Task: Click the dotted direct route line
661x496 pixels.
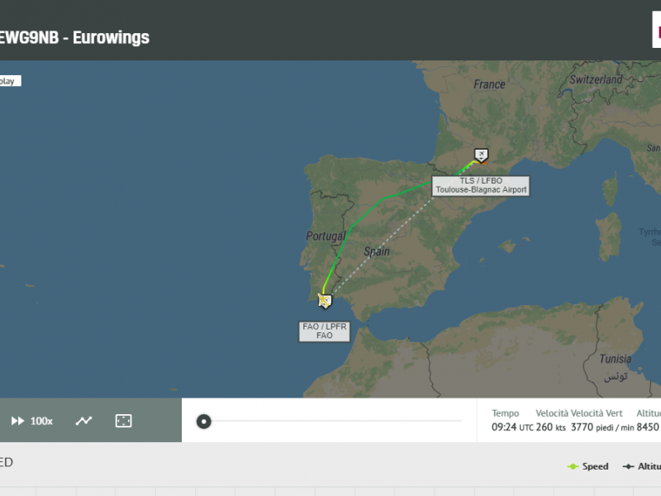Action: [x=383, y=245]
